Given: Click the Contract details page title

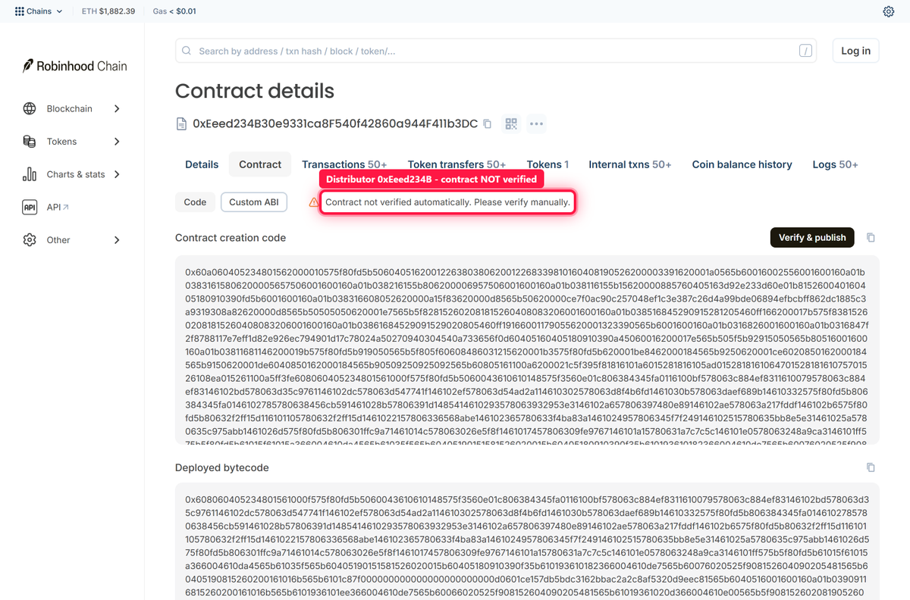Looking at the screenshot, I should pos(255,91).
